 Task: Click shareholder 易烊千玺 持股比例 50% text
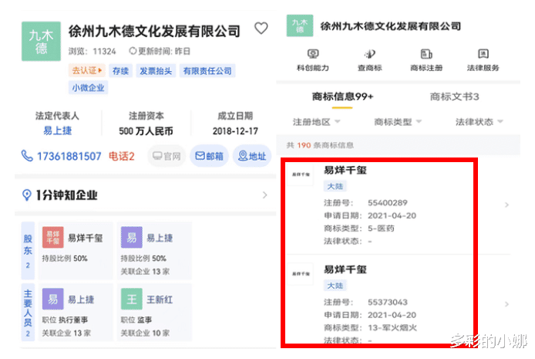coord(65,258)
